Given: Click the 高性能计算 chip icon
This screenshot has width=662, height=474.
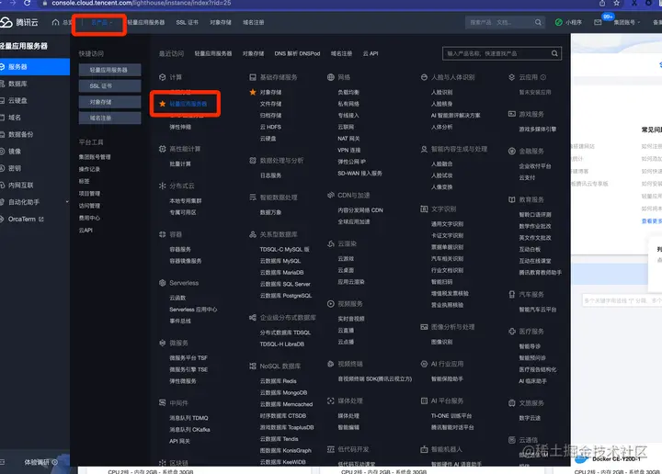Looking at the screenshot, I should pos(162,149).
